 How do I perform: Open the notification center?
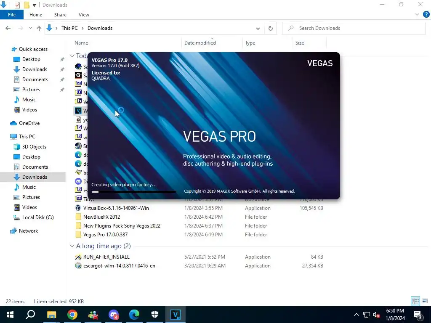point(418,315)
